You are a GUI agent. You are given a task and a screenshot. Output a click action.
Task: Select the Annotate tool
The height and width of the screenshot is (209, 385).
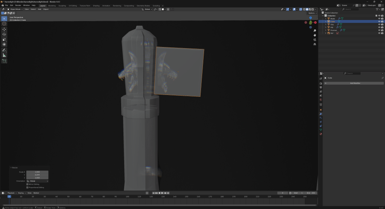point(4,50)
